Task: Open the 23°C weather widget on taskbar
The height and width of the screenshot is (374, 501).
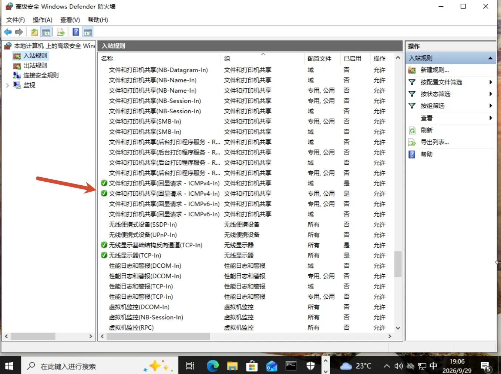Action: click(x=356, y=366)
